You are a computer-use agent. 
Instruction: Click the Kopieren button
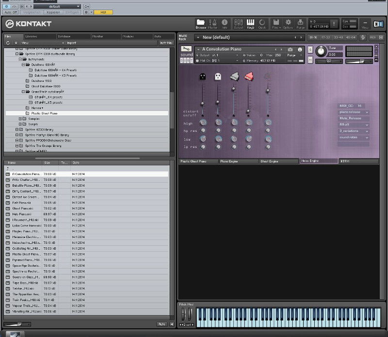(53, 12)
